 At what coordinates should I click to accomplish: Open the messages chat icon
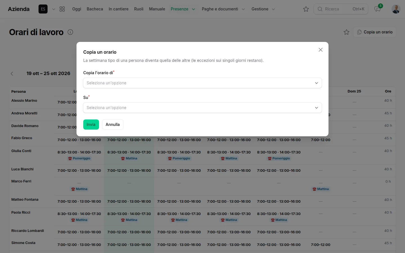tap(377, 9)
